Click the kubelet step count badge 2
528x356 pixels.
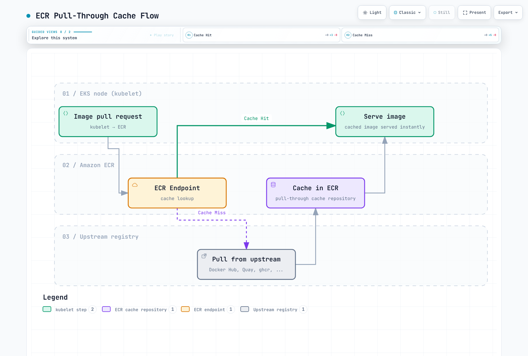[92, 310]
